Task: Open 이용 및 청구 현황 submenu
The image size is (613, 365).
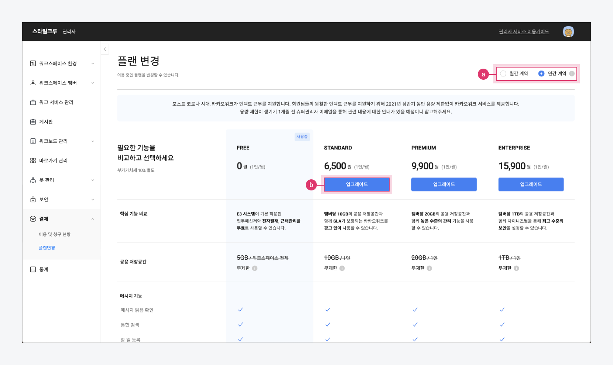Action: pos(55,234)
